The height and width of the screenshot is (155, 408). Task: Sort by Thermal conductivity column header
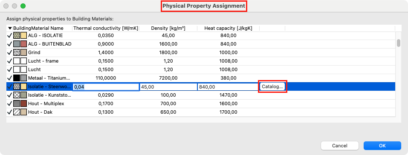pyautogui.click(x=106, y=28)
